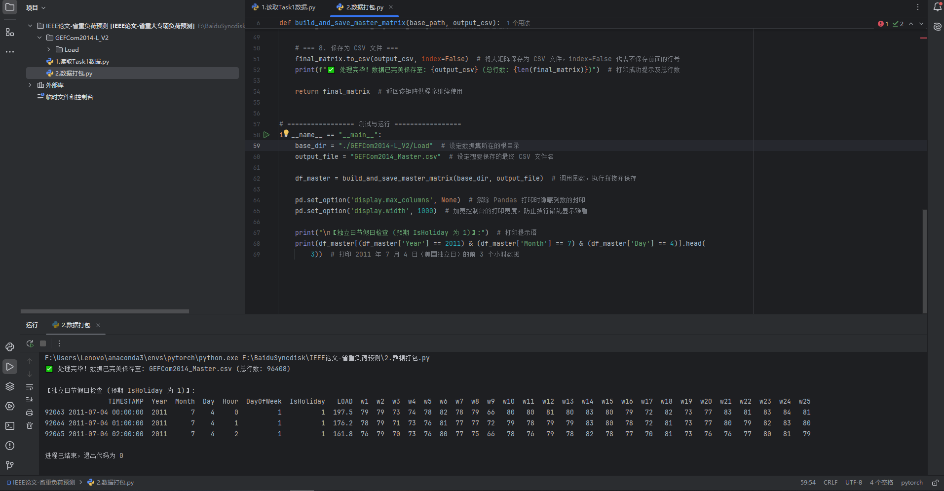944x491 pixels.
Task: Close the 2.数据打包.py editor tab
Action: point(391,7)
